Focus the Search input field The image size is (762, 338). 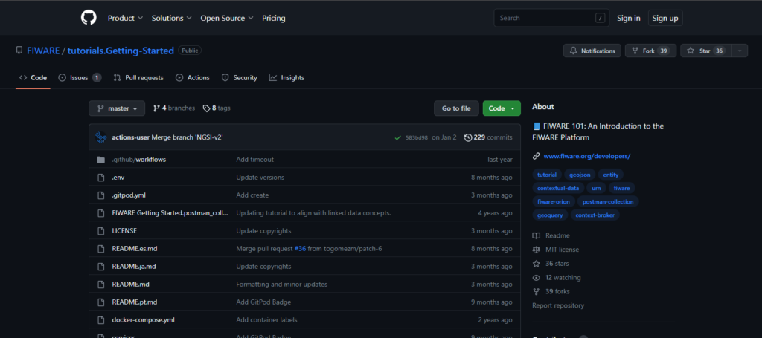551,18
